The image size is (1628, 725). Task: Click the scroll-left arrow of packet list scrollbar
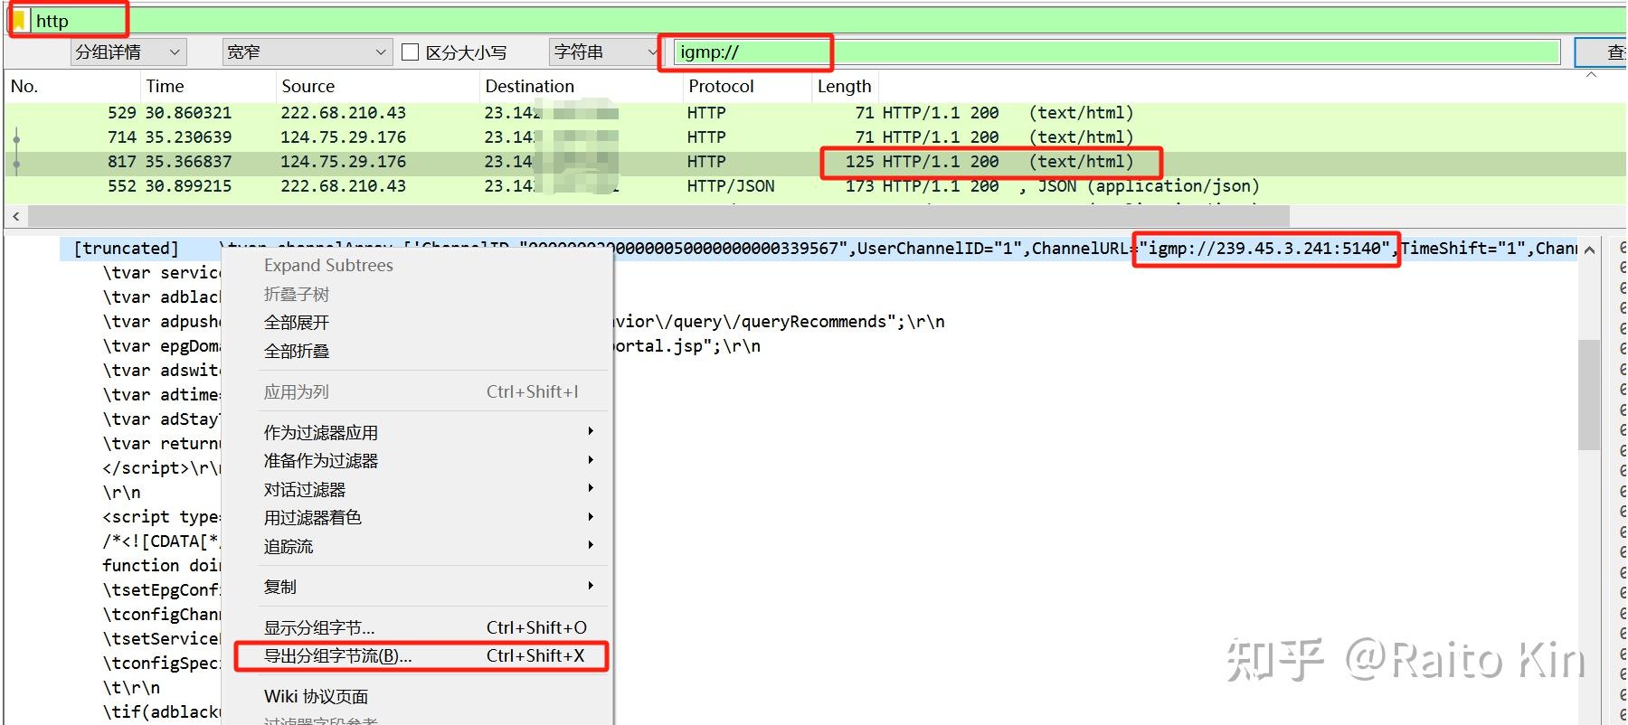(x=15, y=216)
